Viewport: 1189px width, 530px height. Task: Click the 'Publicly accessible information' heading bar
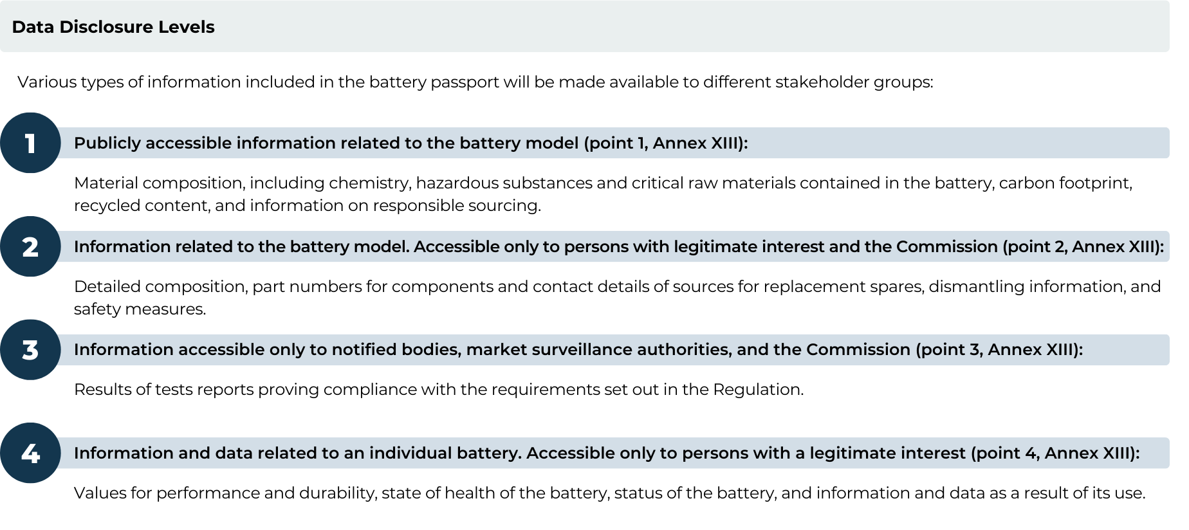pos(614,143)
